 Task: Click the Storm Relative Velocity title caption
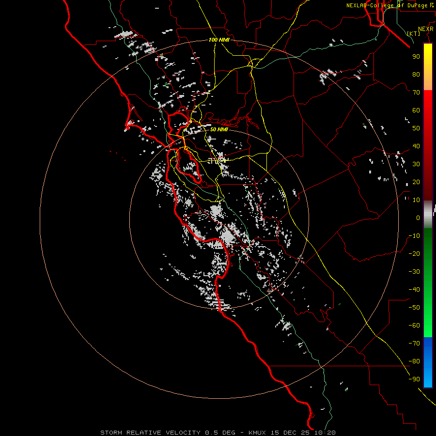coord(218,433)
